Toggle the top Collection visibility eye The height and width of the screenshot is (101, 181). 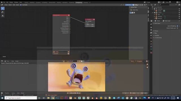click(x=179, y=9)
